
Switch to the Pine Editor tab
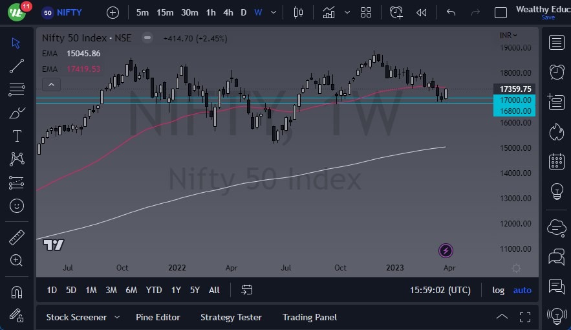coord(158,317)
